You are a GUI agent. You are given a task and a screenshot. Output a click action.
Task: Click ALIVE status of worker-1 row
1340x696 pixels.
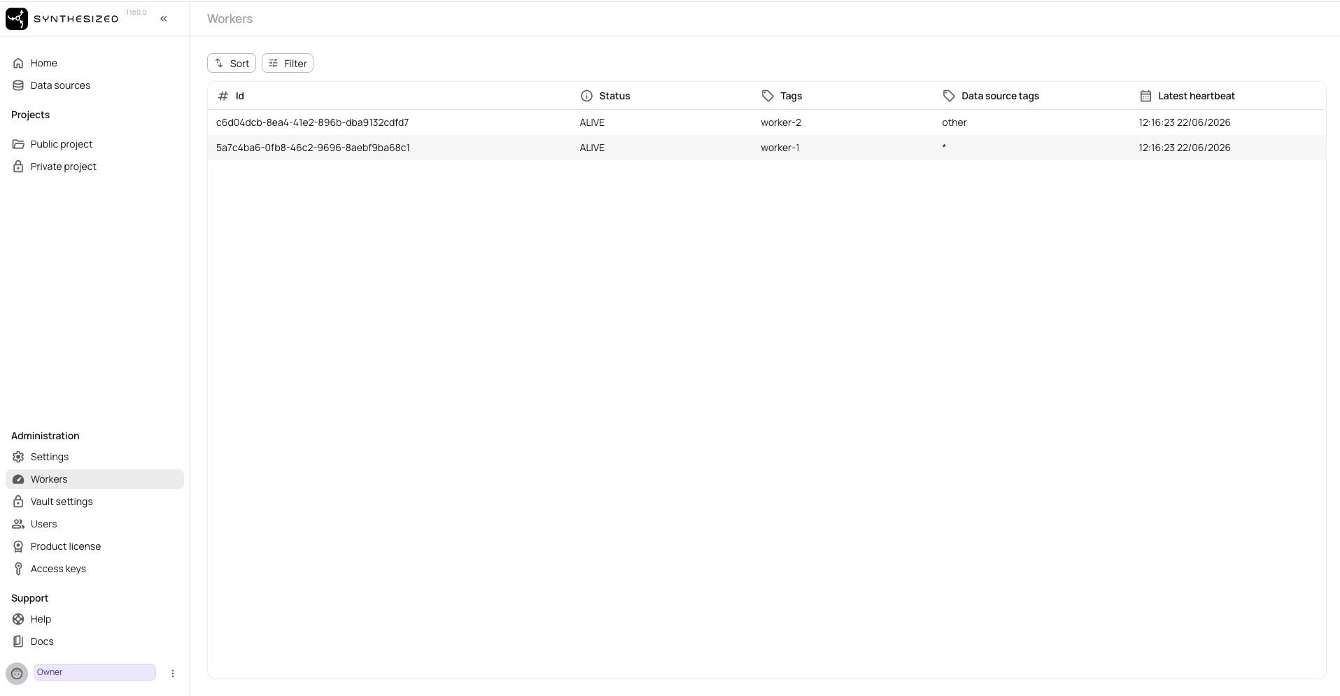pyautogui.click(x=592, y=148)
